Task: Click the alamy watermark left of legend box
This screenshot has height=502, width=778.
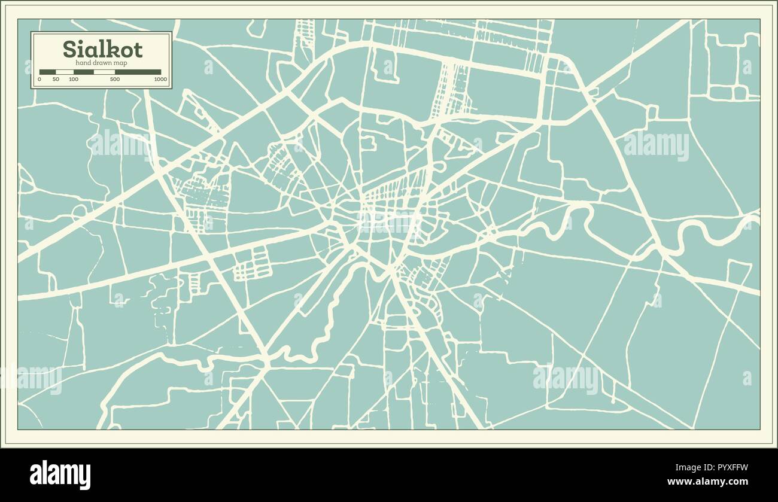Action: 27,66
